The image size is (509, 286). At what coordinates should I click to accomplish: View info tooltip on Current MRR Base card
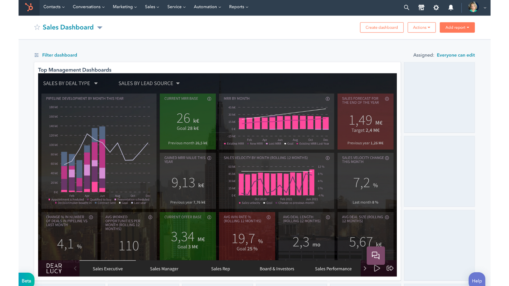[x=210, y=99]
